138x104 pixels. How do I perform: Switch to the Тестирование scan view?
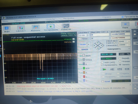(51, 27)
